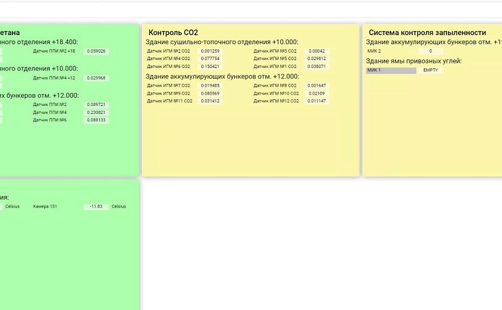This screenshot has width=502, height=310.
Task: Select the 0.02109 reading for Датчик ИГМ №10
Action: tap(317, 94)
